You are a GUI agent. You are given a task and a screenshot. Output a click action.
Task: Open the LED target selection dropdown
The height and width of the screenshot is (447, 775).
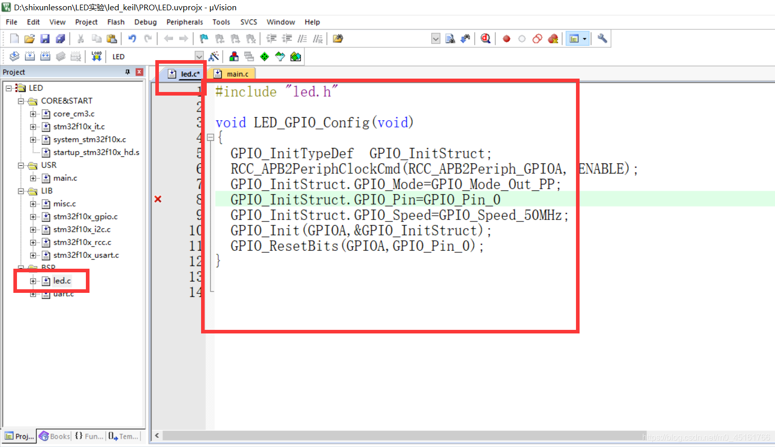click(199, 57)
